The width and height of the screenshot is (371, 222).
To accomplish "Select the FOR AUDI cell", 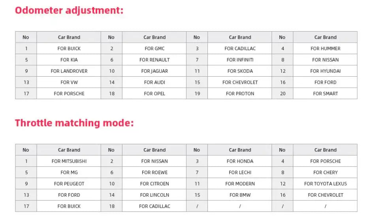I will click(154, 83).
